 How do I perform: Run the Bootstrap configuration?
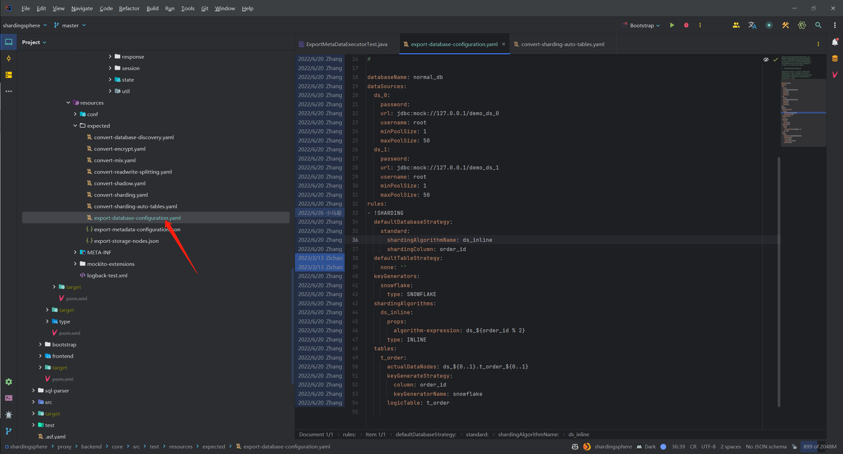coord(672,25)
